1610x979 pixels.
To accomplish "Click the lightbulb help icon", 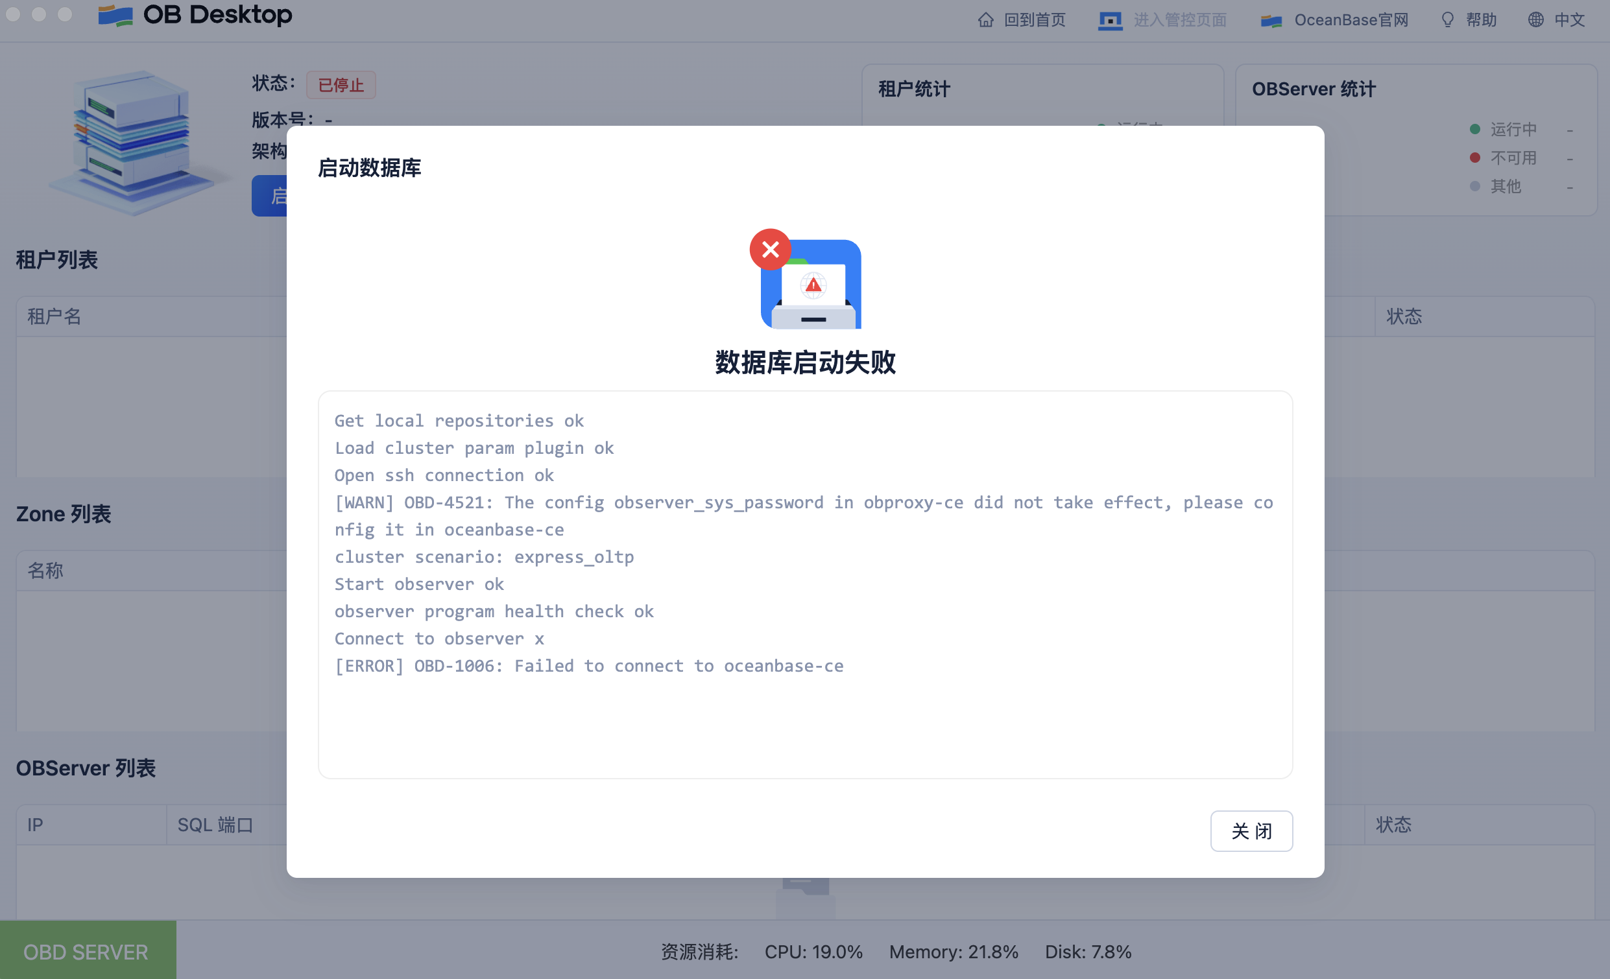I will click(x=1447, y=20).
